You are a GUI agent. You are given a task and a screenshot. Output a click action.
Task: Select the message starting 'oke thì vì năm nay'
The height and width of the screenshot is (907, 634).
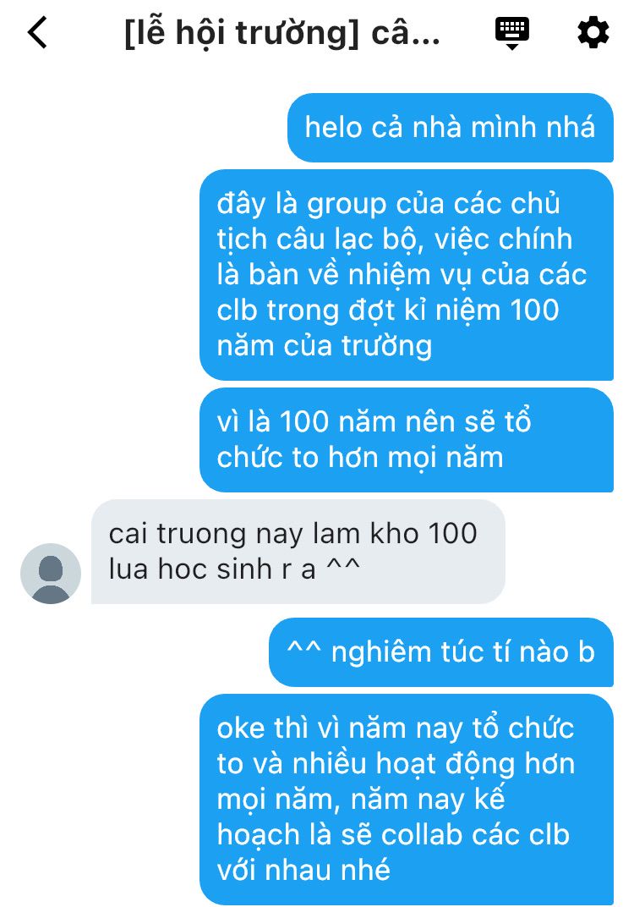(407, 800)
